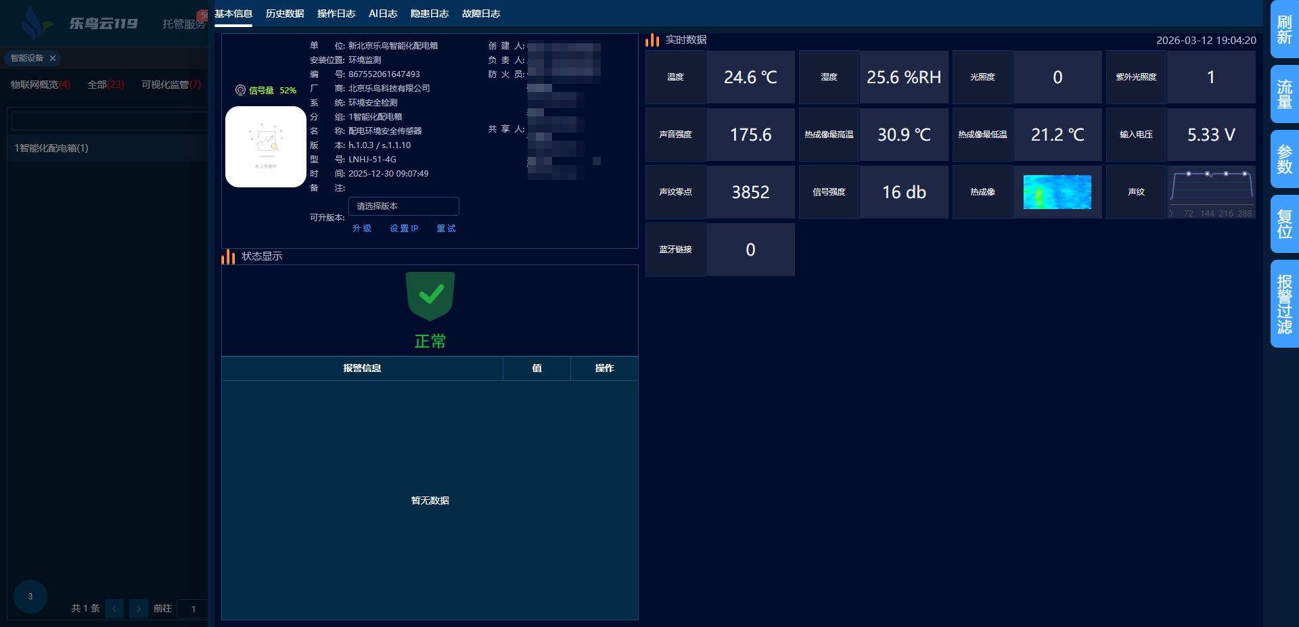Screen dimensions: 1299x627
Task: Click the round badge showing 3
Action: 30,597
